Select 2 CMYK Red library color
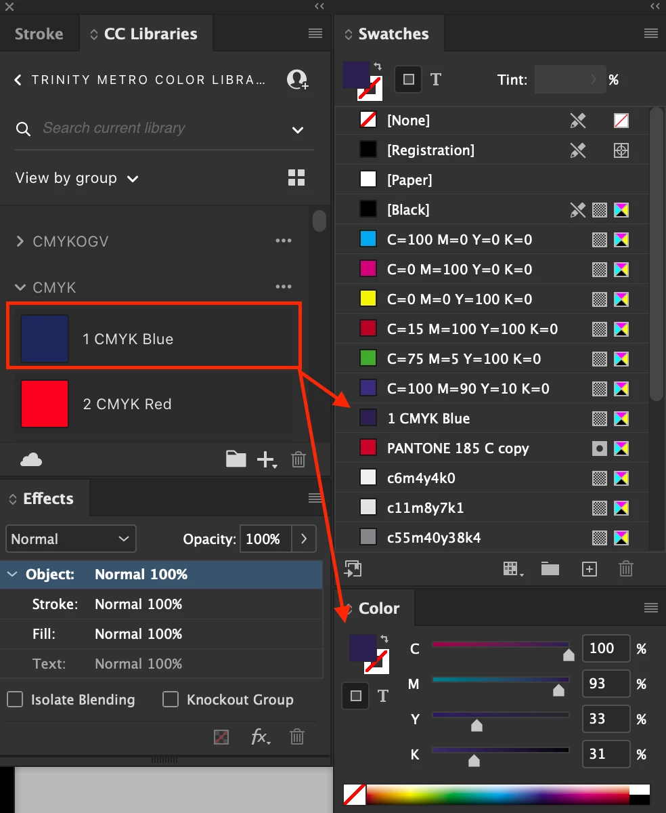 pos(153,404)
